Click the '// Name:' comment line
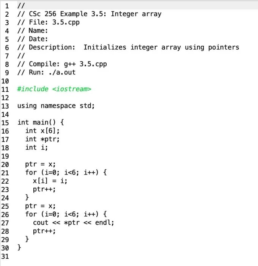The width and height of the screenshot is (258, 266). (33, 31)
